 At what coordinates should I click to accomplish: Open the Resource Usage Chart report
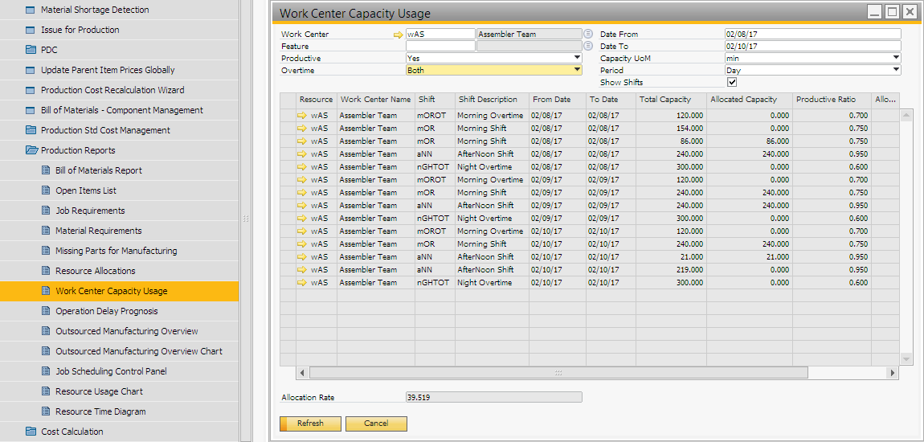pos(99,391)
